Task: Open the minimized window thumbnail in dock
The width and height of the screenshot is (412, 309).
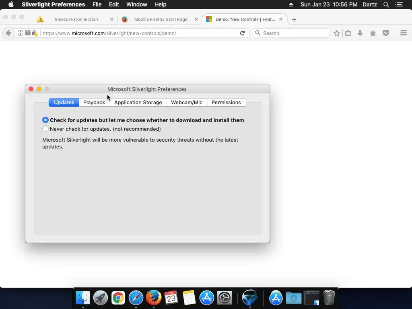Action: [x=311, y=298]
